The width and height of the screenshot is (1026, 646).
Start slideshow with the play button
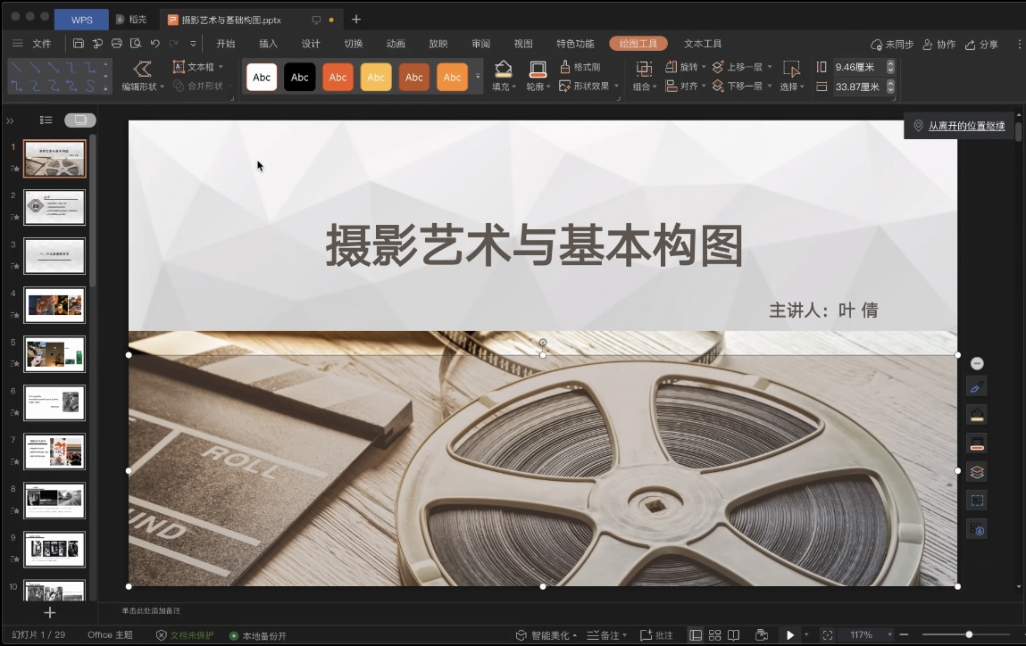[789, 634]
